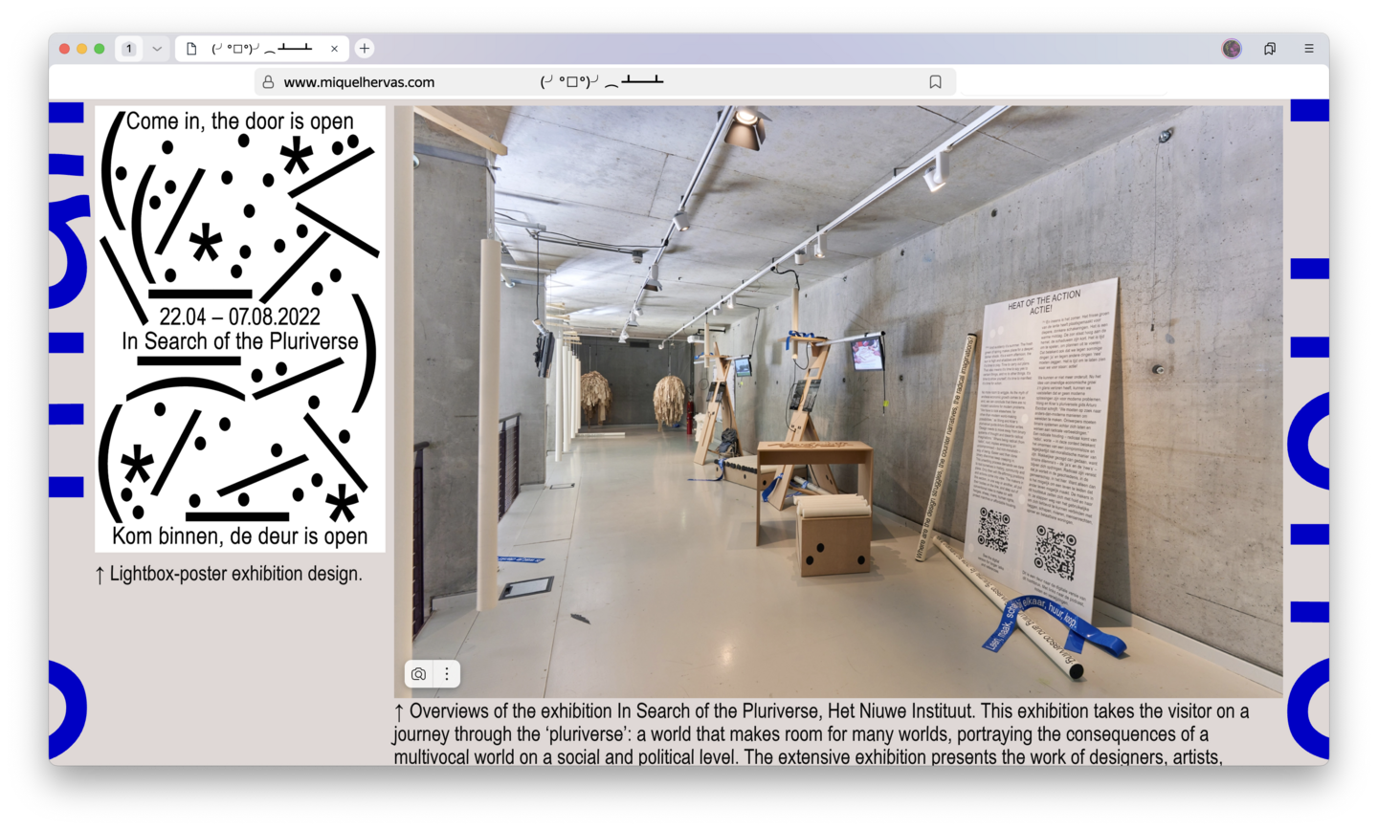Bookmark this page using the address bar icon
Screen dimensions: 1378x830
tap(936, 82)
